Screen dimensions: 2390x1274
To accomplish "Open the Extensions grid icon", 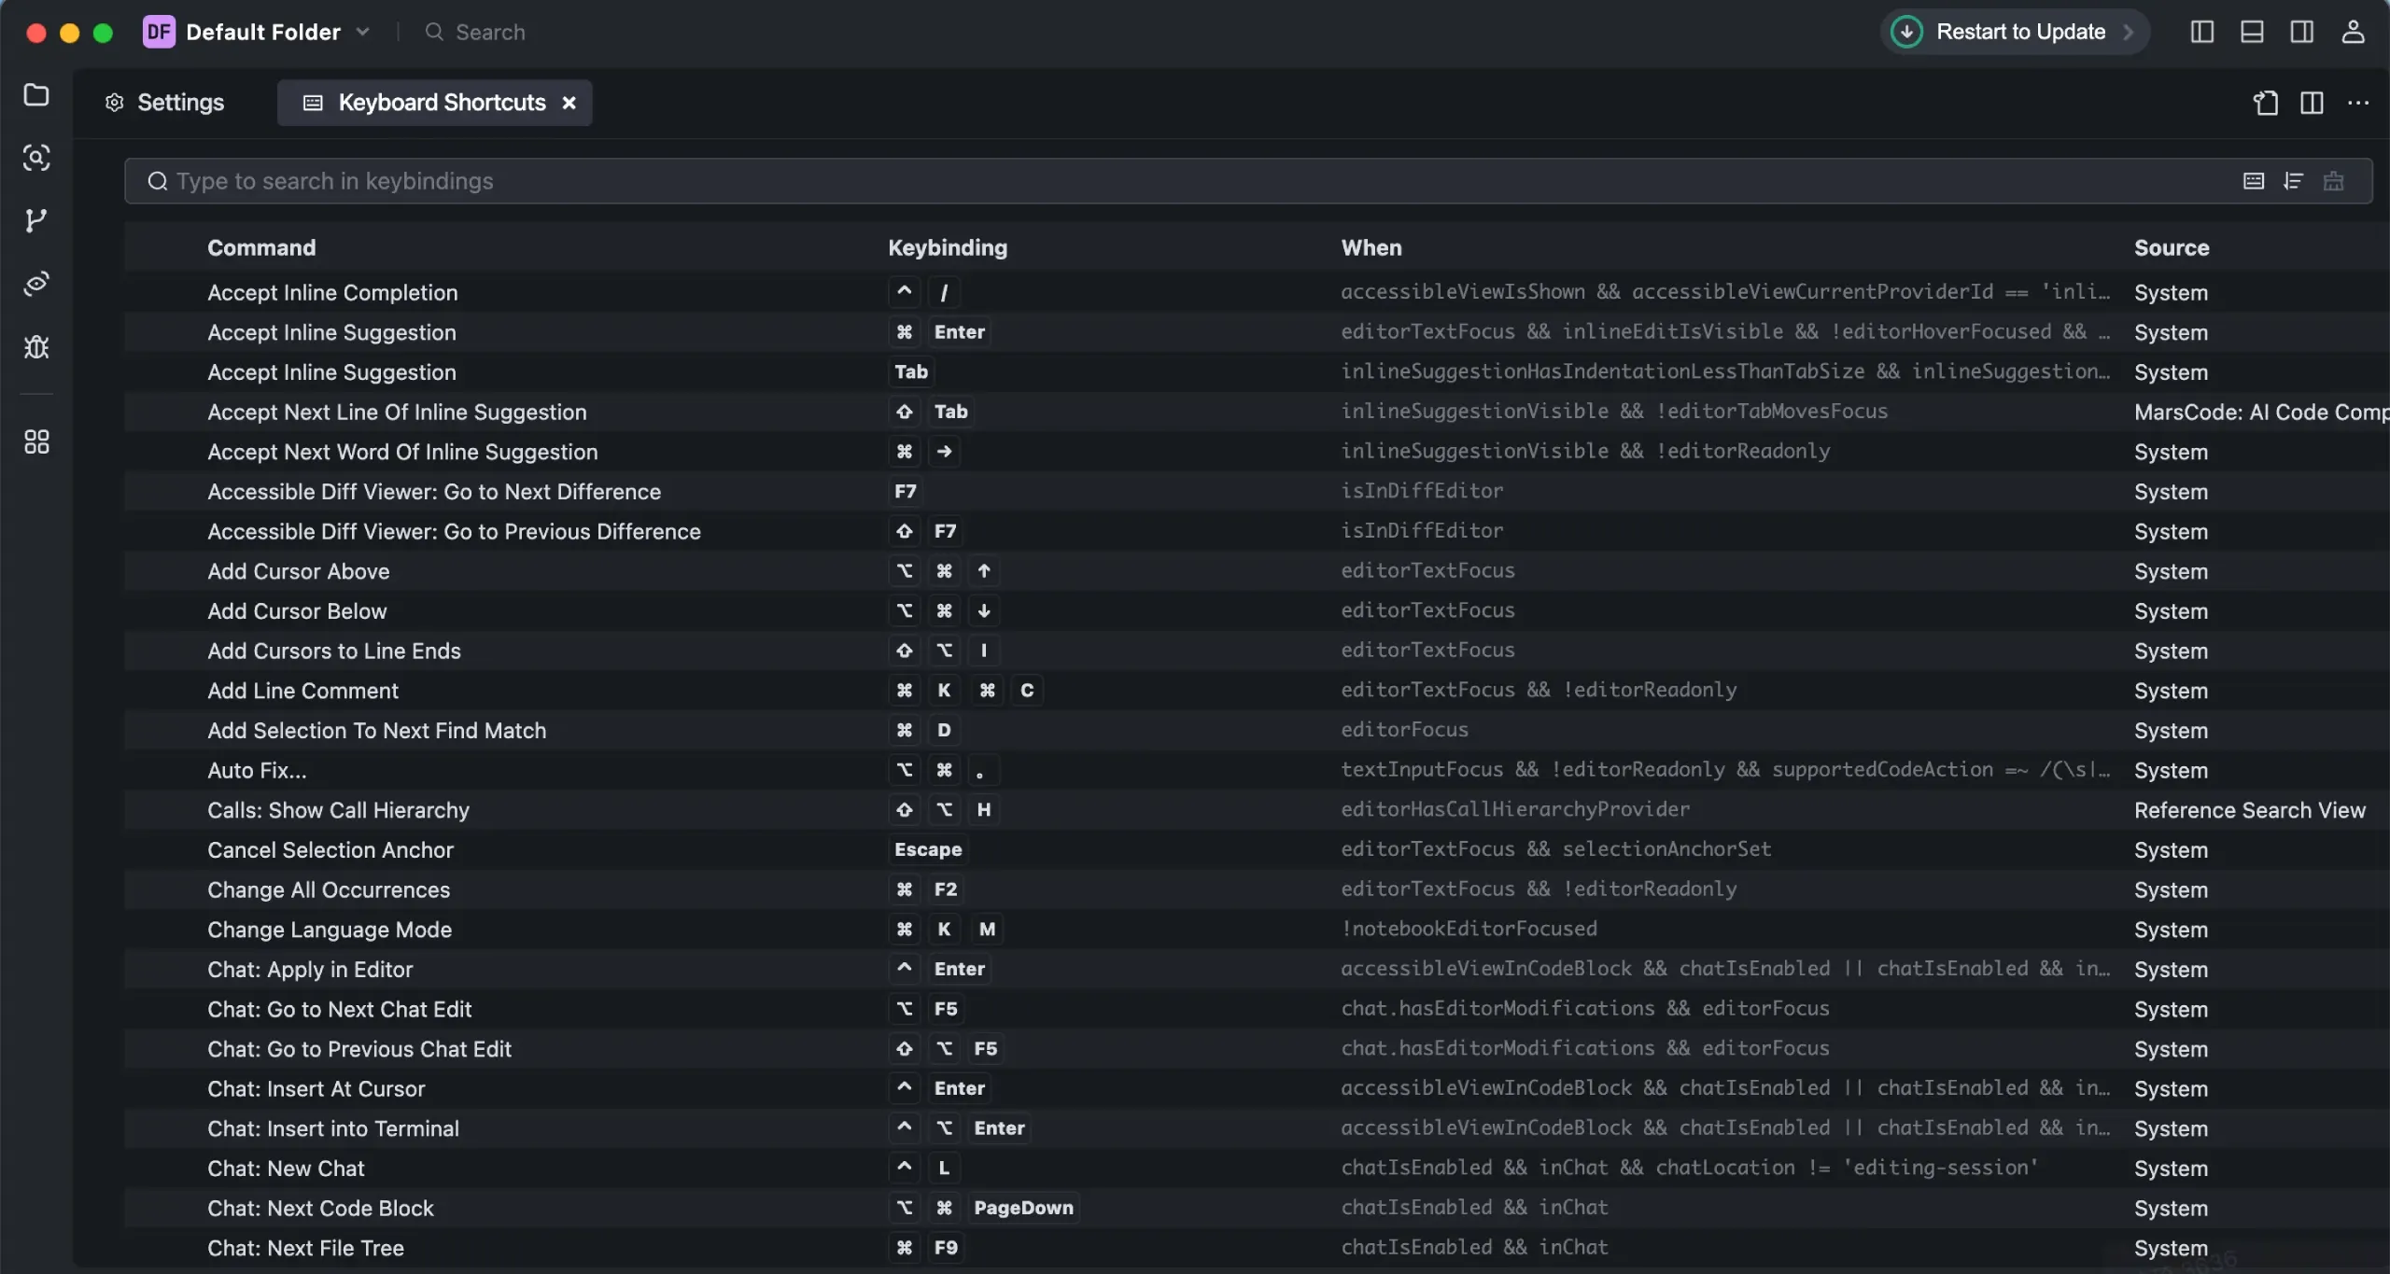I will point(36,441).
